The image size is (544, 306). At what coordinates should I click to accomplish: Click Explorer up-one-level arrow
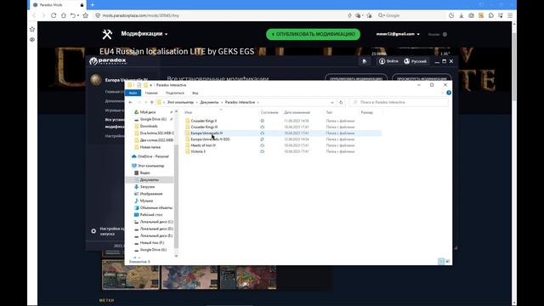[152, 102]
